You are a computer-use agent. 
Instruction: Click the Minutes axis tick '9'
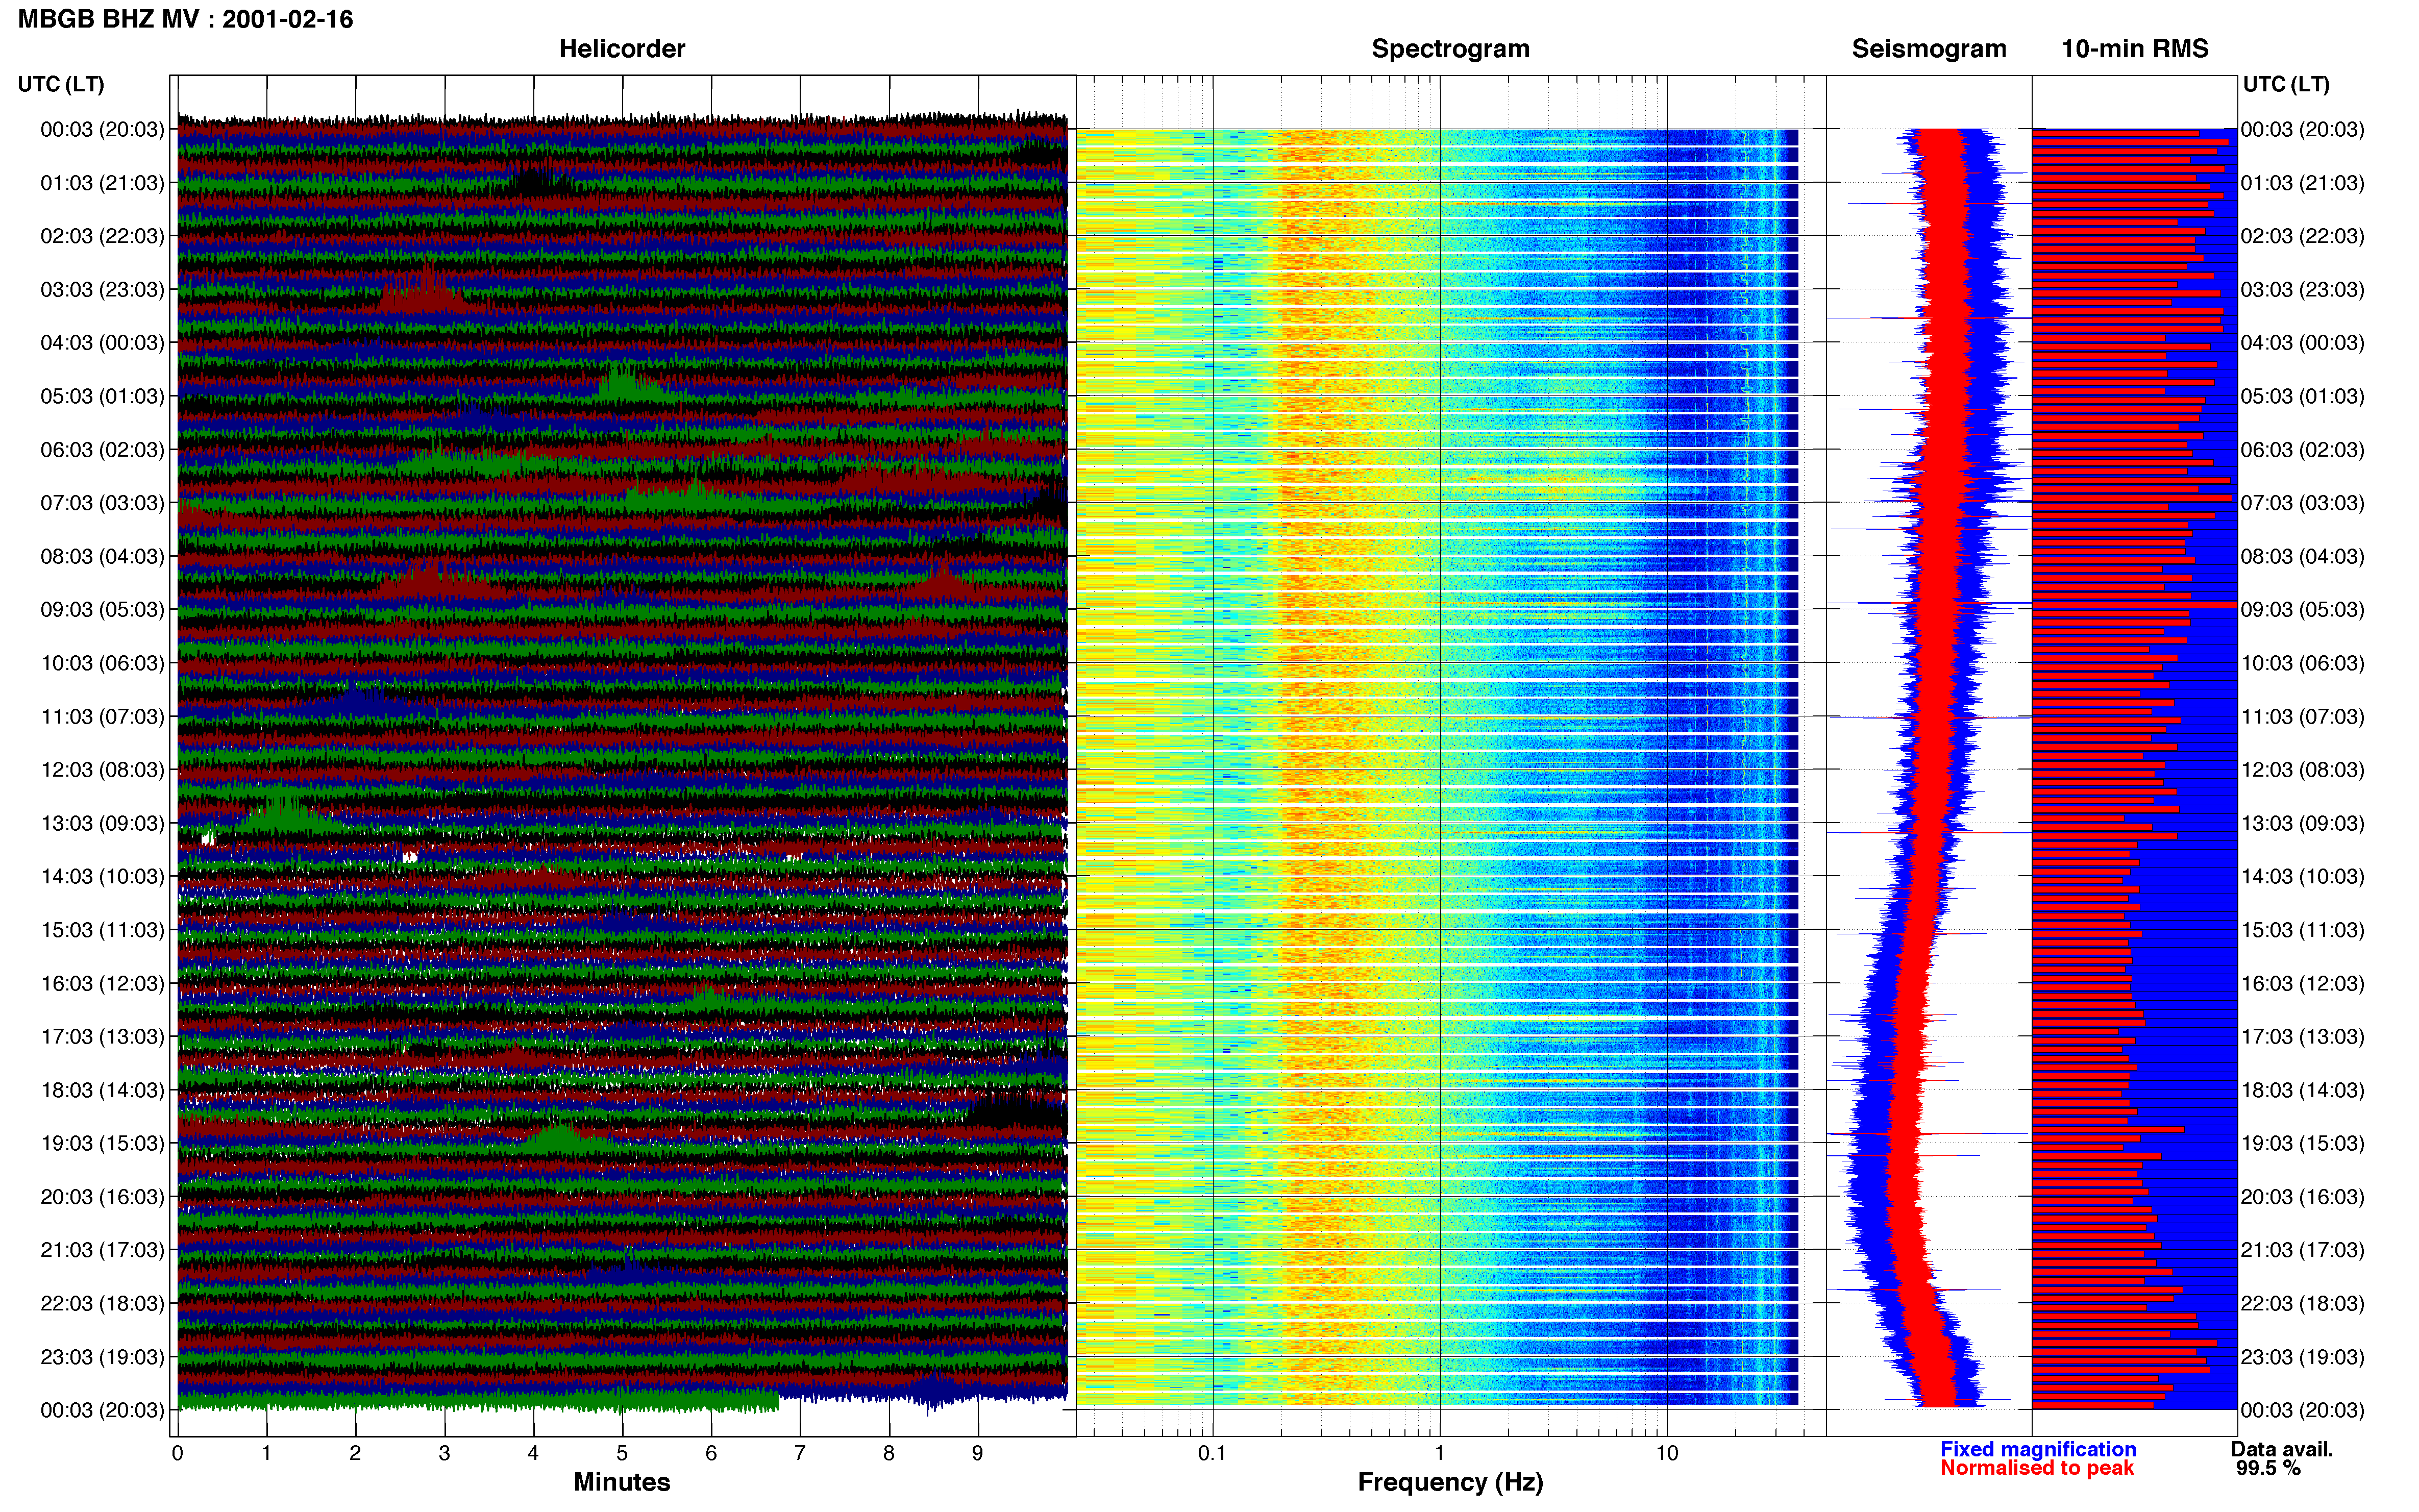pos(978,1453)
